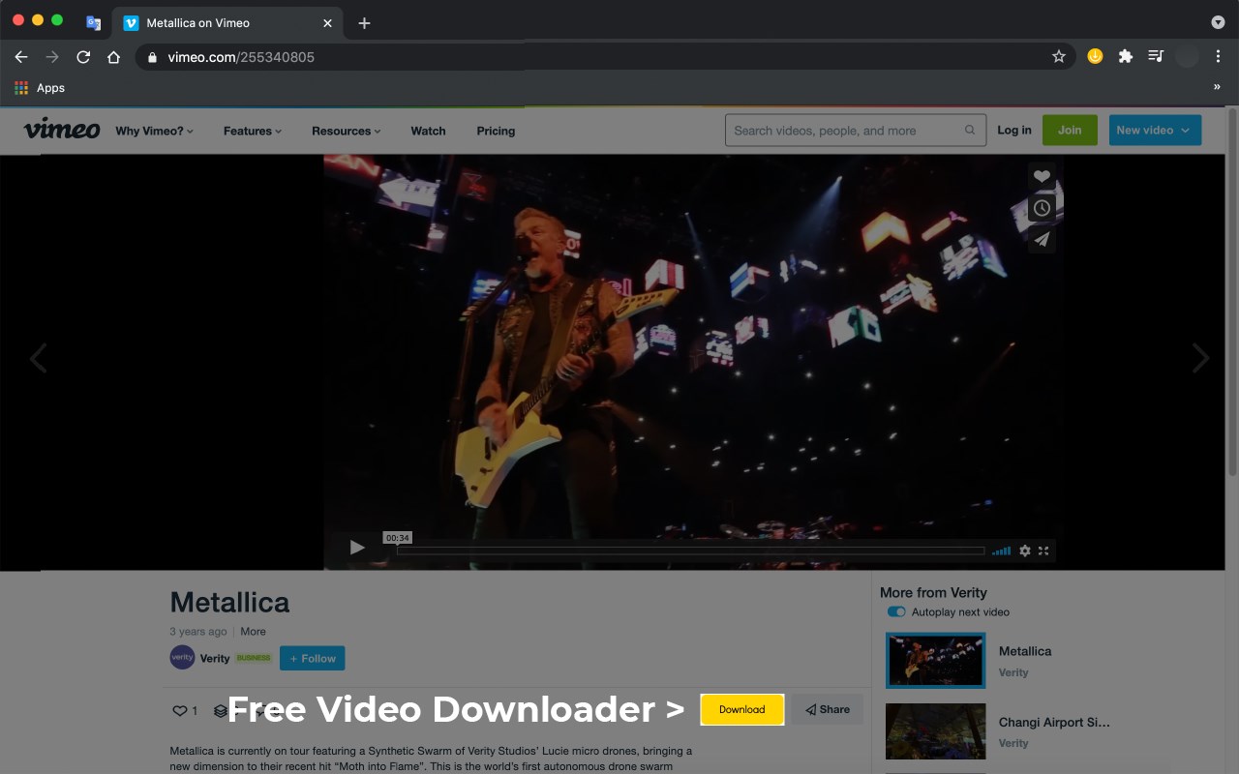
Task: Go back in browser history
Action: (x=21, y=57)
